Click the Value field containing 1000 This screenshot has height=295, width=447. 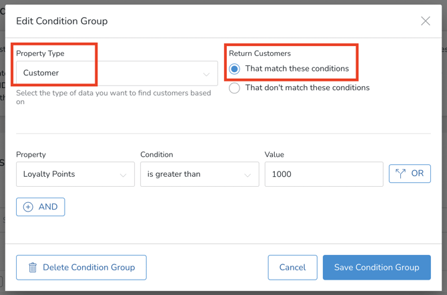324,174
